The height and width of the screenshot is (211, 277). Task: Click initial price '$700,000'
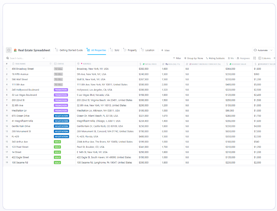tap(144, 131)
